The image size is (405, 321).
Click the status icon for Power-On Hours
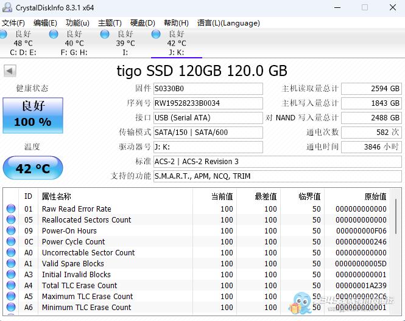tap(11, 230)
